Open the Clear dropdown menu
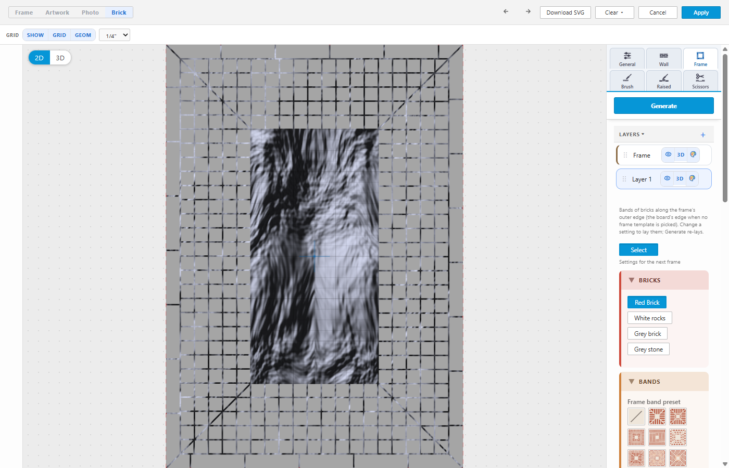729x468 pixels. (614, 12)
